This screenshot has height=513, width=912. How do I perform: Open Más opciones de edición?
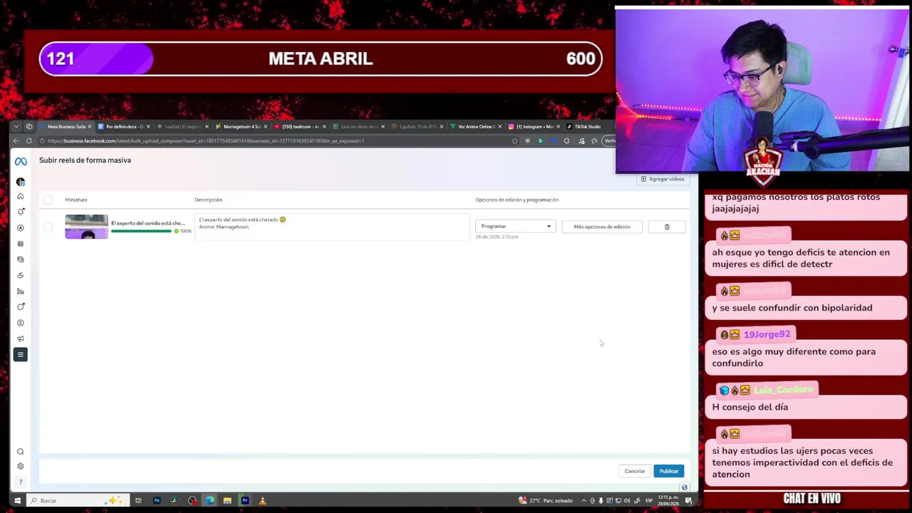pos(602,227)
